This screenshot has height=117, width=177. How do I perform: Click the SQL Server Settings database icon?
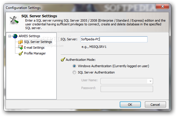click(21, 42)
